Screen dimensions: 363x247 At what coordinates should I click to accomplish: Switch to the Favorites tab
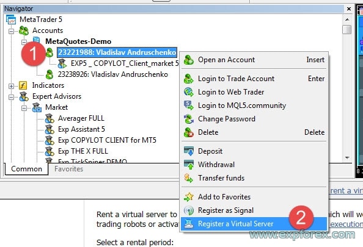click(x=69, y=169)
